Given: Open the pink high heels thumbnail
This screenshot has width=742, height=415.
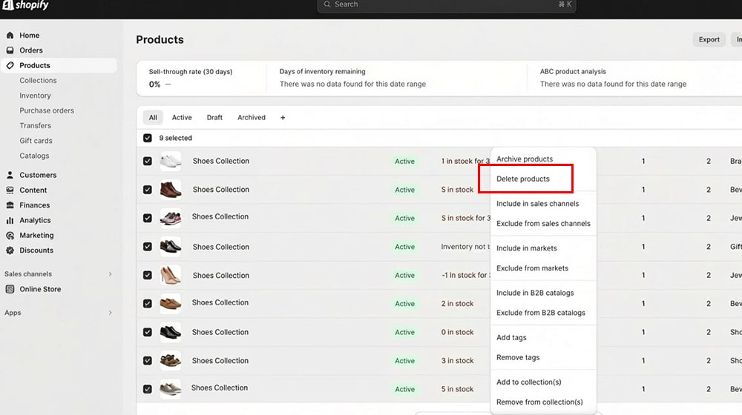Looking at the screenshot, I should (x=171, y=275).
